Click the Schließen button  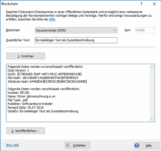click(78, 145)
